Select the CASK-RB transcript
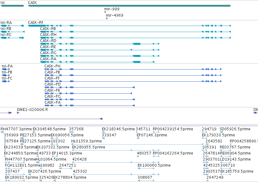The image size is (258, 182). [x=135, y=32]
